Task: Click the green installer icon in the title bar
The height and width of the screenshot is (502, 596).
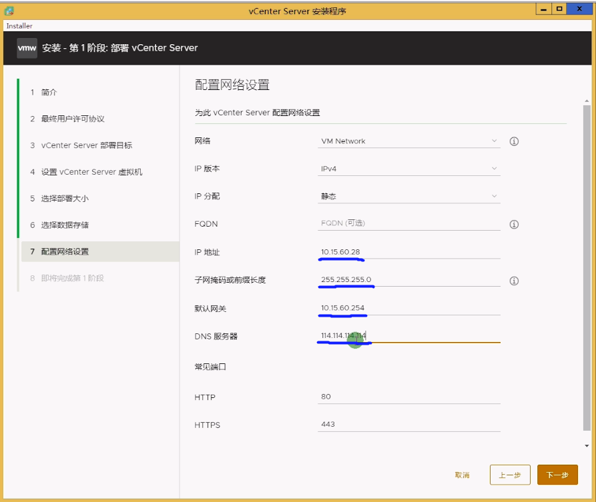Action: [8, 9]
